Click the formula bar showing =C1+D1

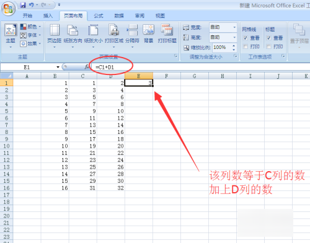[x=200, y=67]
